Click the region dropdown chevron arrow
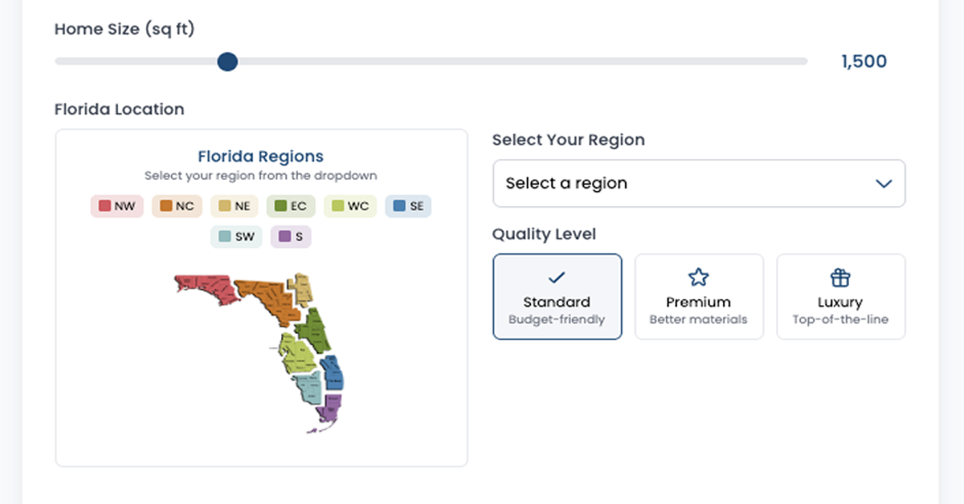This screenshot has width=964, height=504. [884, 184]
